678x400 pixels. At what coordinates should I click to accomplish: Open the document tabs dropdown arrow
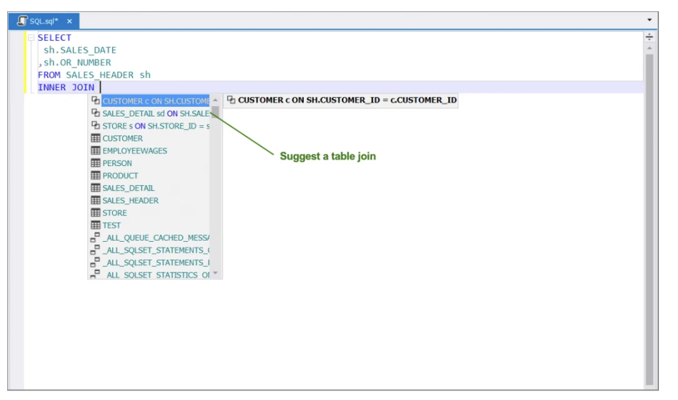(649, 20)
